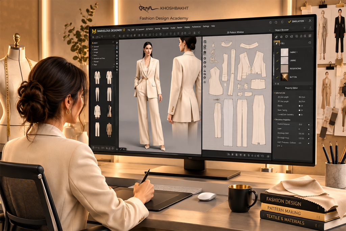Click the top tool icon in the 3D viewport toolbar
346x231 pixels.
[x=117, y=43]
